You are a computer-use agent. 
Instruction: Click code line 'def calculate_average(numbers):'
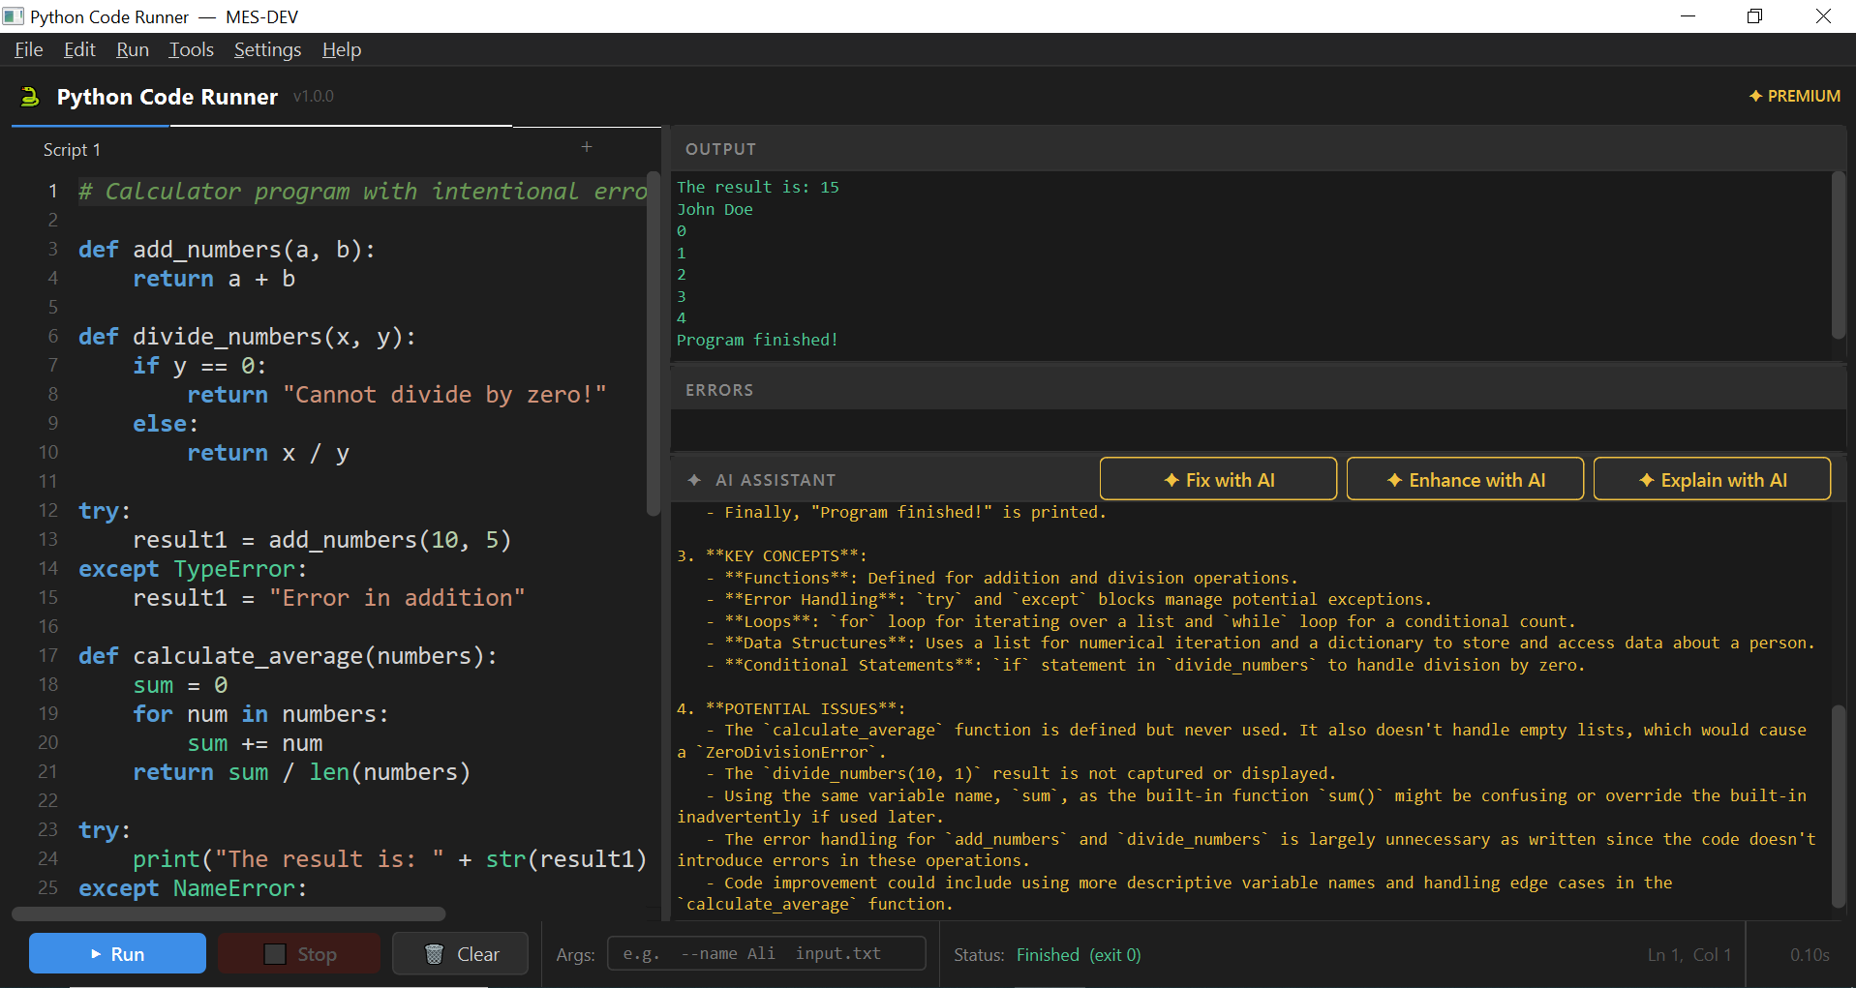(x=288, y=656)
